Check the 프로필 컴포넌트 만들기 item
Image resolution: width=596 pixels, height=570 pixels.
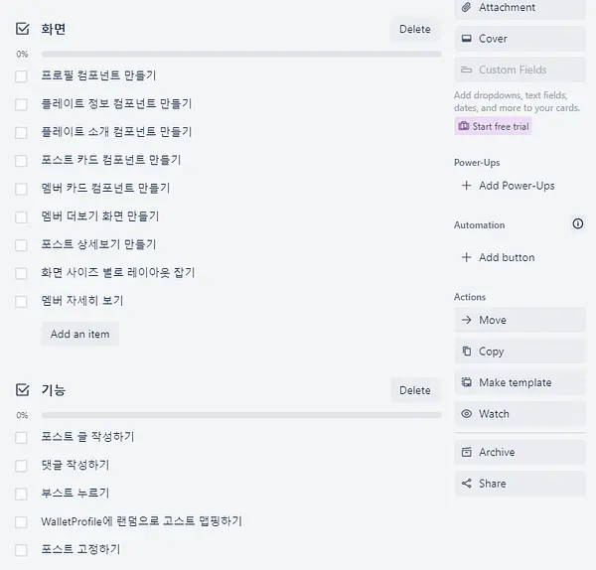(x=21, y=76)
